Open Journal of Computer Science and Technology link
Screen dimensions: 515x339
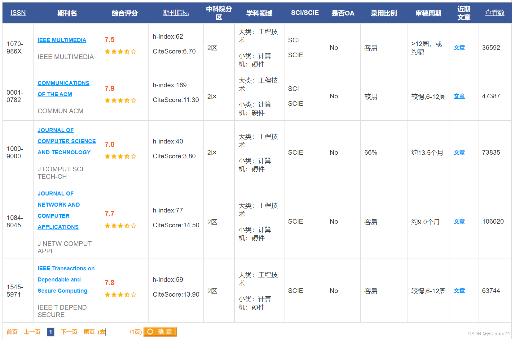[67, 141]
